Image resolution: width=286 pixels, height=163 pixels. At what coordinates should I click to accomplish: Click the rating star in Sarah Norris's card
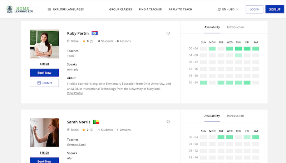tap(84, 130)
